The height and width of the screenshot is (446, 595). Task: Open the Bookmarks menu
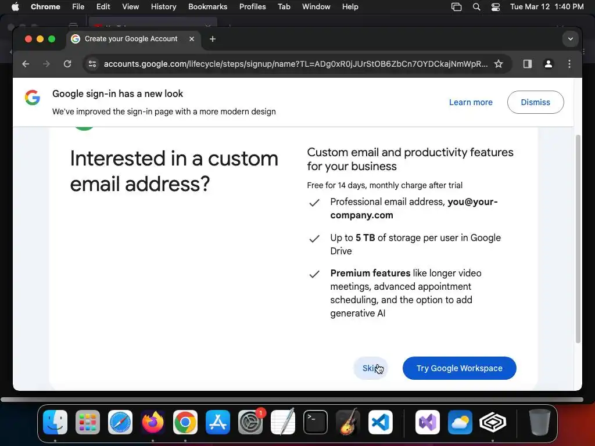click(207, 6)
